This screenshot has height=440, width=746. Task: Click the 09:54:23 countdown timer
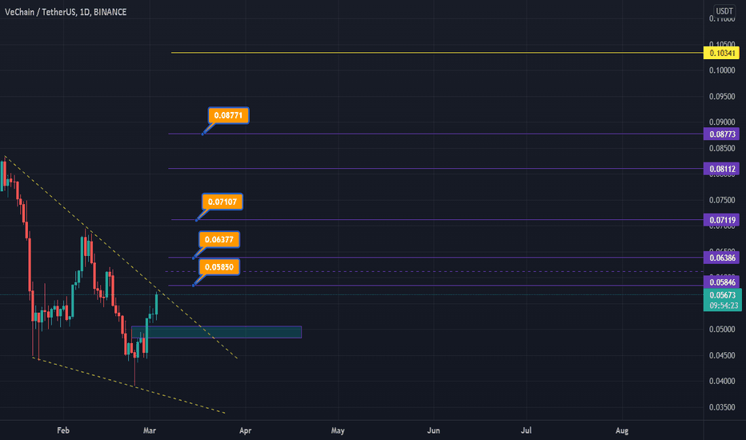click(722, 306)
